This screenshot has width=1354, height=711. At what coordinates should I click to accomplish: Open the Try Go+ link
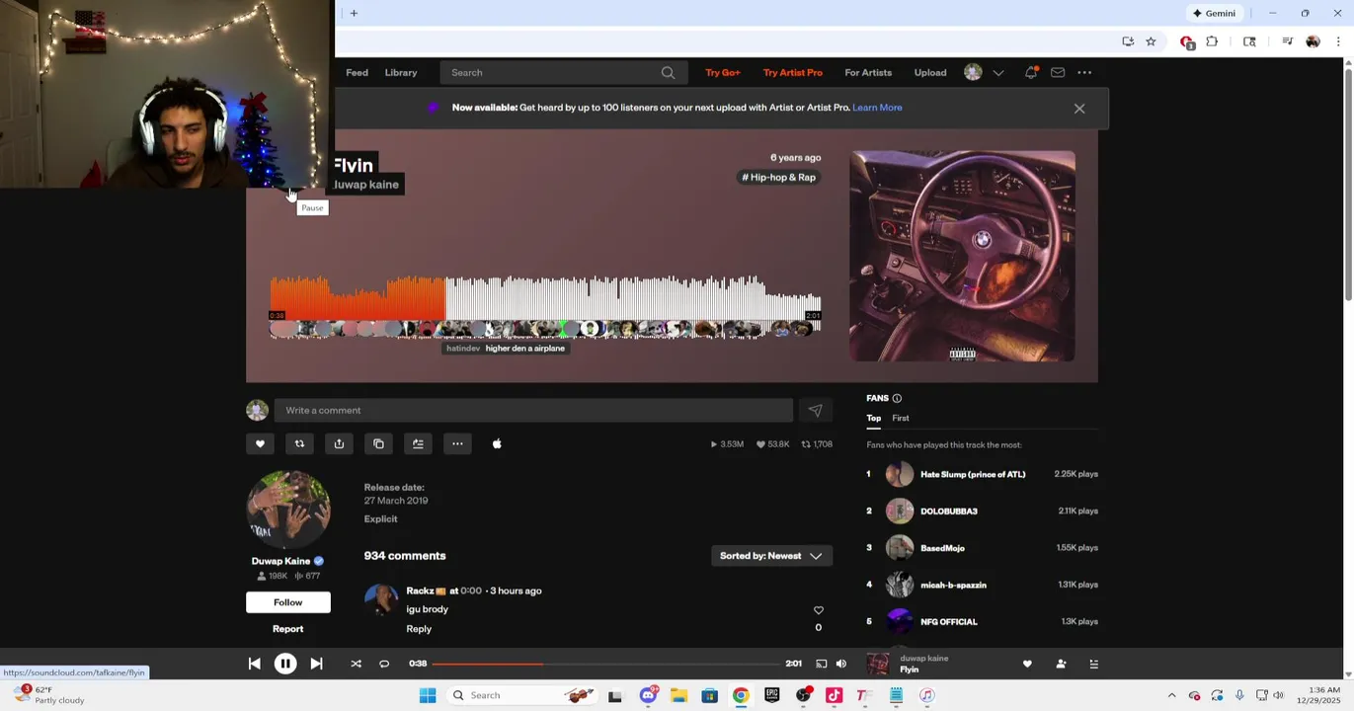tap(723, 73)
